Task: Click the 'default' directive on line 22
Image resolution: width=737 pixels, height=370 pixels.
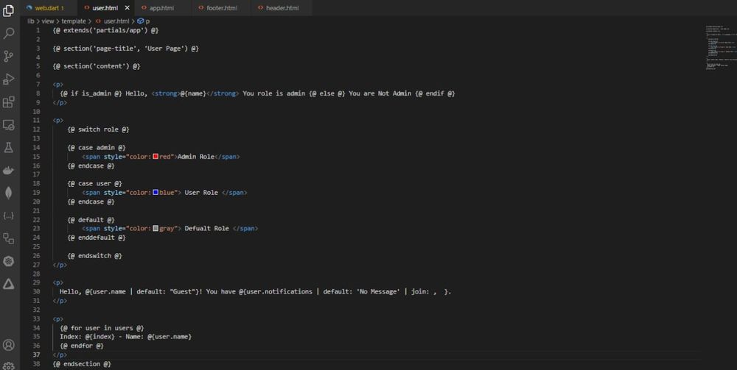Action: 91,219
